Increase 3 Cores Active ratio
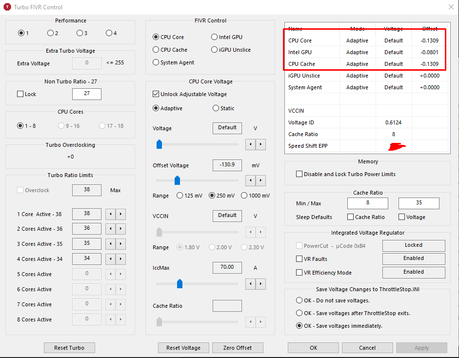The height and width of the screenshot is (358, 459). click(x=120, y=244)
